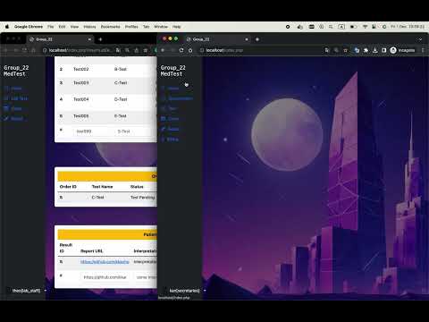Open Spotlight search in the macOS menu bar
Image resolution: width=429 pixels, height=322 pixels.
point(331,27)
